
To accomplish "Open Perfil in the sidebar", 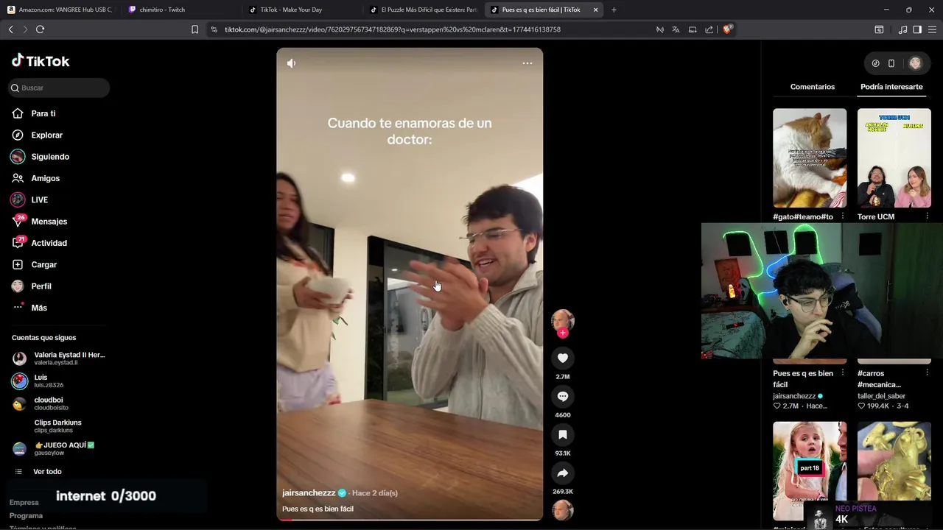I will coord(32,286).
